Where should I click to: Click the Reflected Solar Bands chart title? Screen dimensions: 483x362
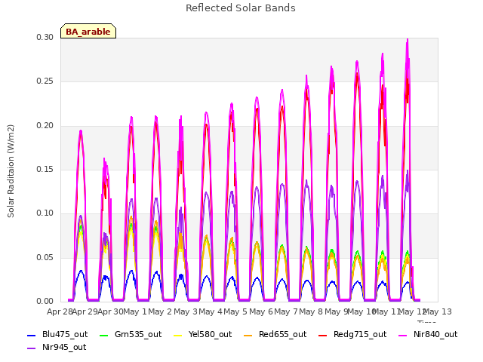pyautogui.click(x=241, y=8)
